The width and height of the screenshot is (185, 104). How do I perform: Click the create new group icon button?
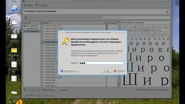click(25, 90)
